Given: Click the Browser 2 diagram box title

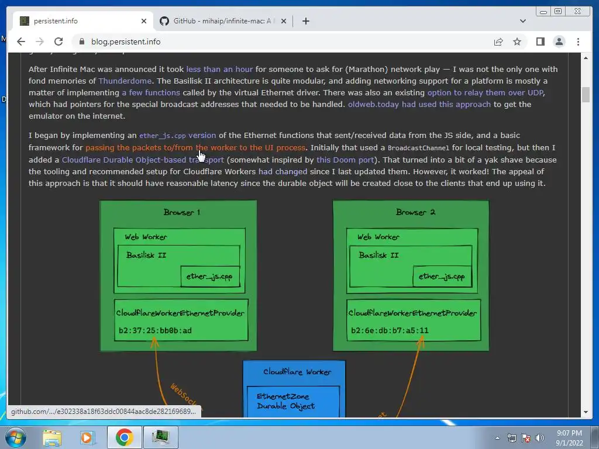Looking at the screenshot, I should (x=415, y=212).
